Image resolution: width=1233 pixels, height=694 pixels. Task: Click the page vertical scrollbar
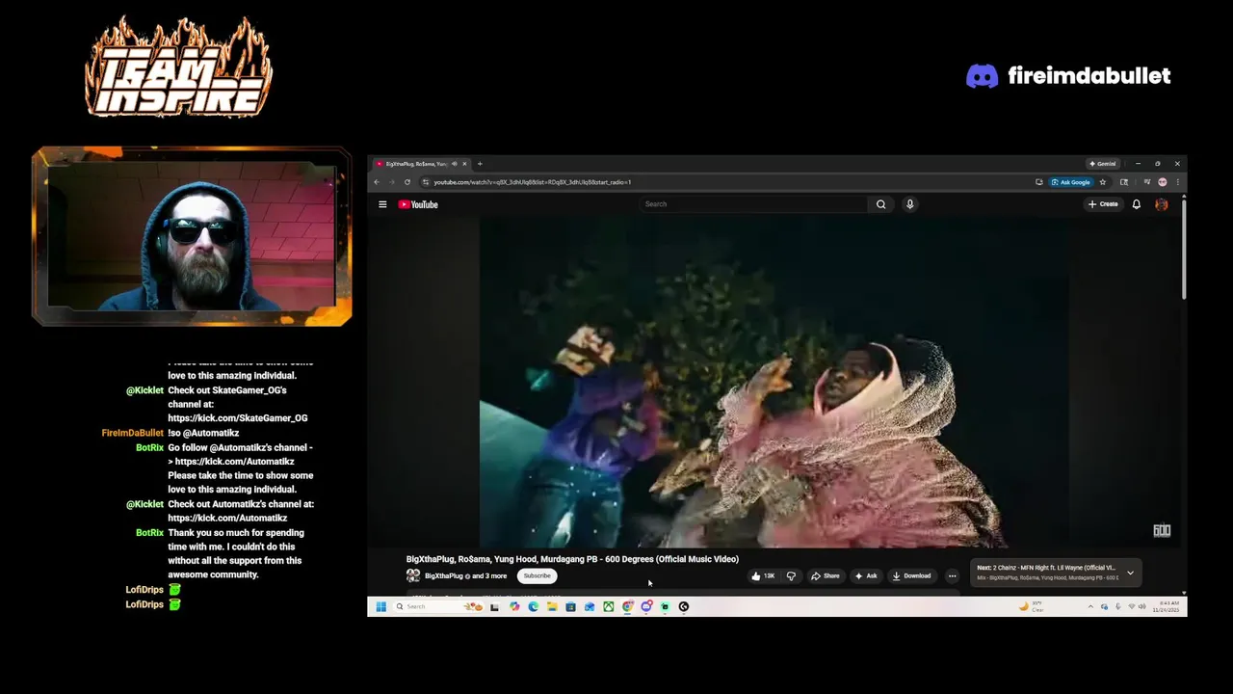[x=1184, y=251]
